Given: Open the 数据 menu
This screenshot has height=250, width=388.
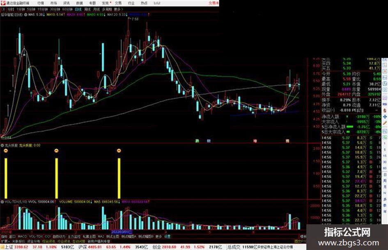Looking at the screenshot, I should click(79, 3).
